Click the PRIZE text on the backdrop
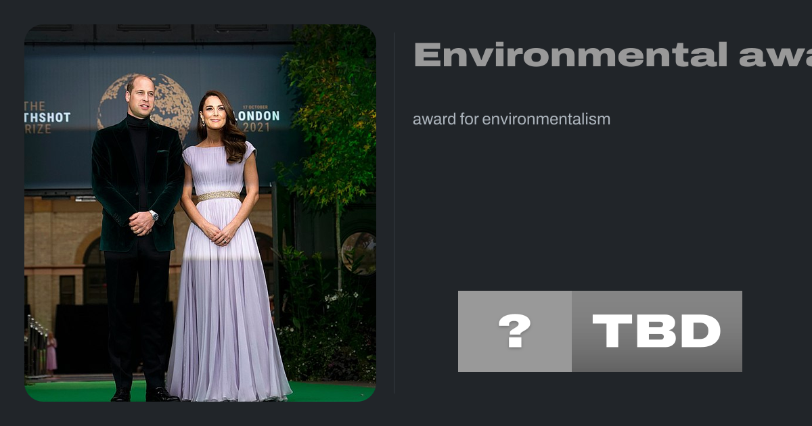812x426 pixels. coord(39,128)
